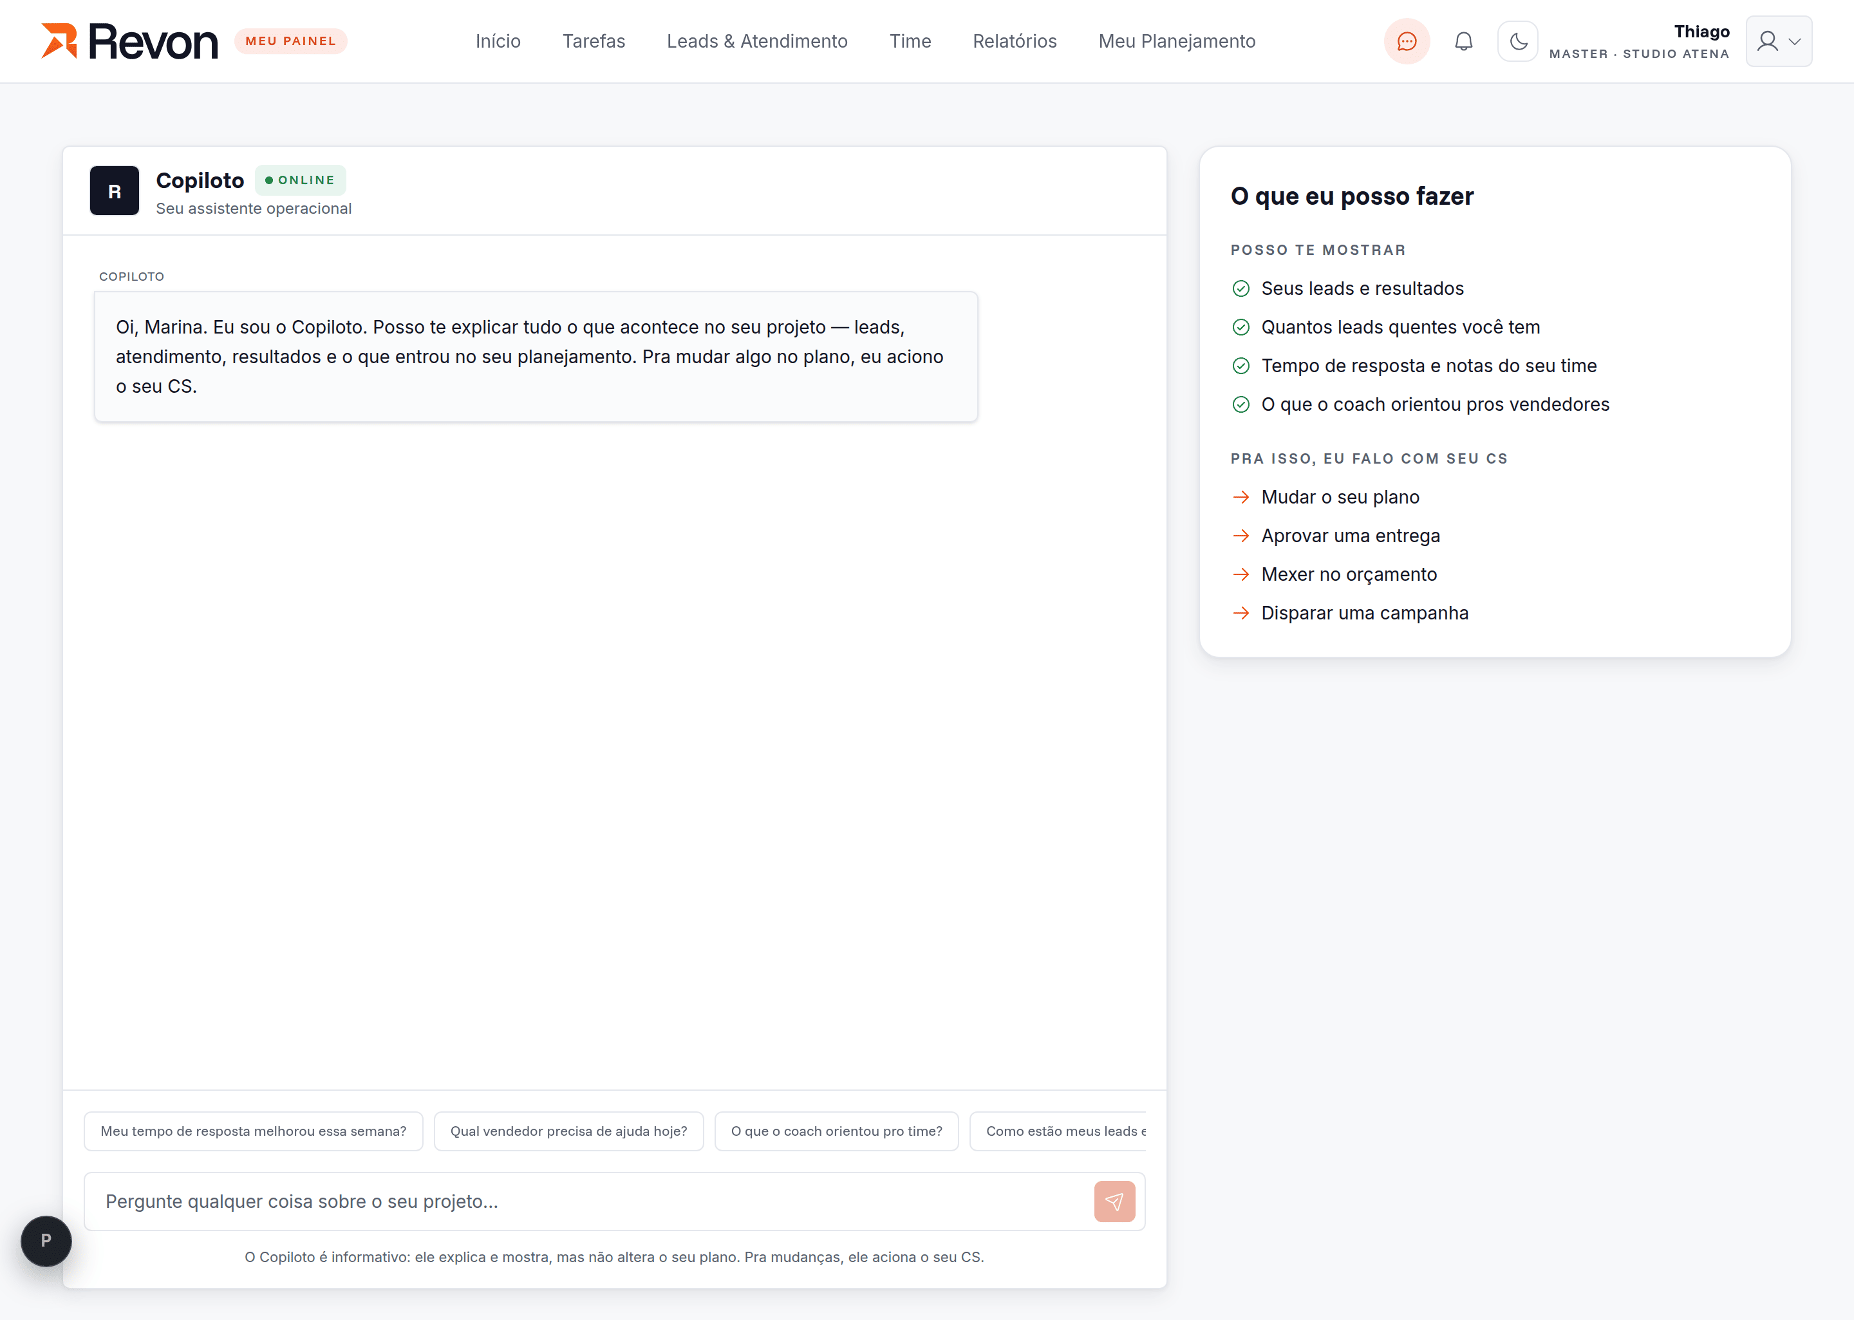Open notifications bell
This screenshot has height=1320, width=1854.
click(x=1463, y=41)
